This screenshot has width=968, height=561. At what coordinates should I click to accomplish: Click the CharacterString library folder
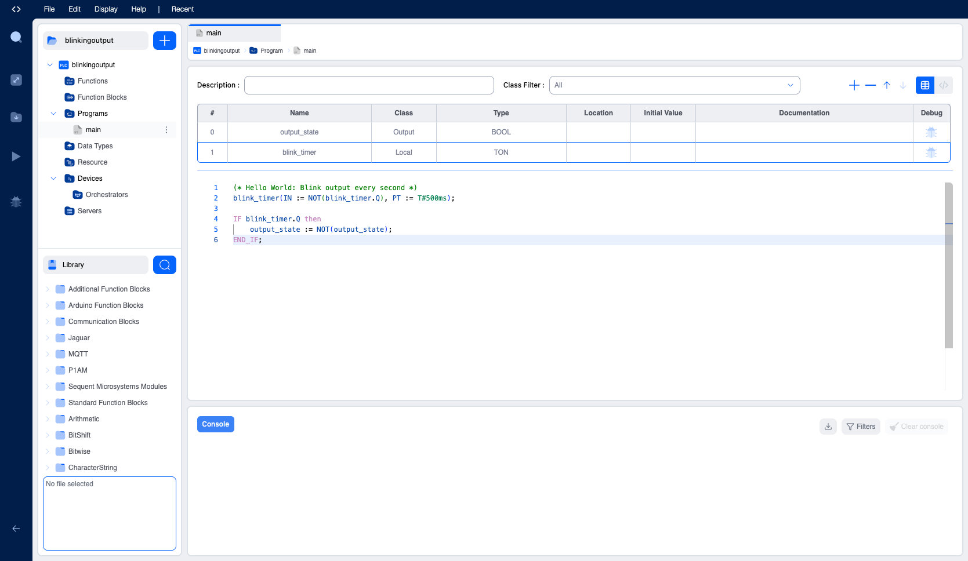pyautogui.click(x=92, y=468)
